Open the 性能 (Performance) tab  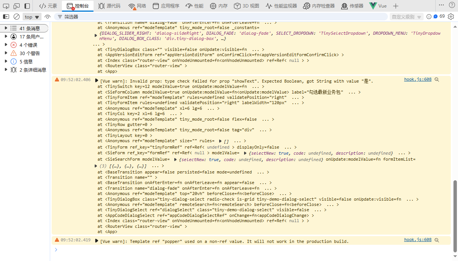(x=195, y=6)
